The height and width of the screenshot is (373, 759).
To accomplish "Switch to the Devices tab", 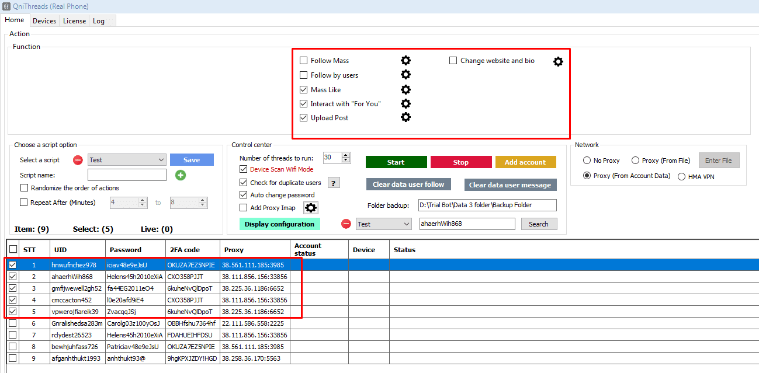I will (x=44, y=21).
